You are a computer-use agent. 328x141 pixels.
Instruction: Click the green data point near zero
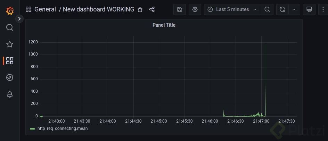[x=41, y=117]
